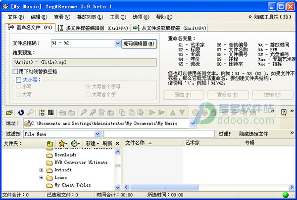Screen dimensions: 297x200
Task: Click the document-with-pencil toolbar icon
Action: 101,113
